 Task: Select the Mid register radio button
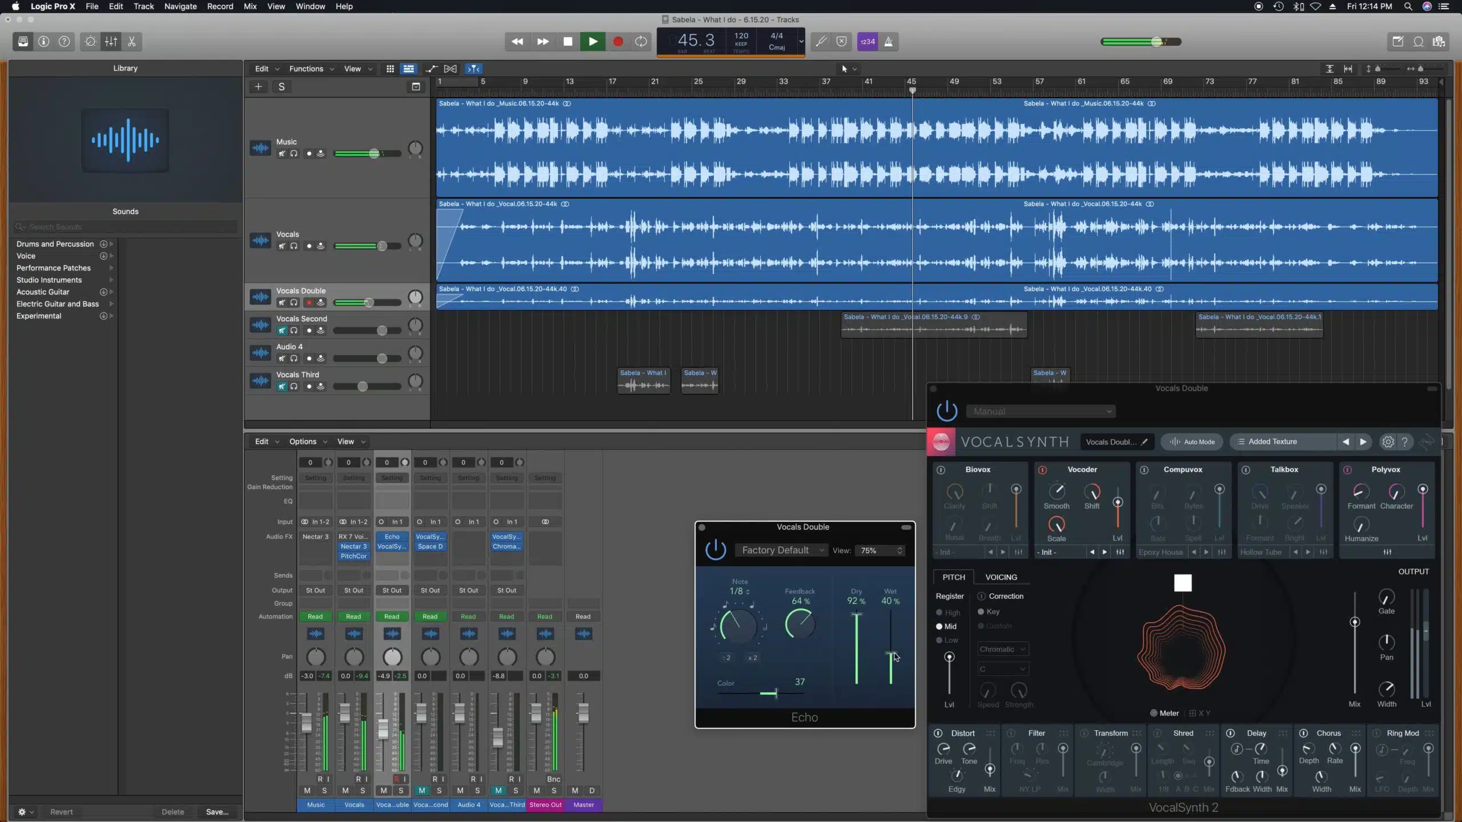(939, 626)
